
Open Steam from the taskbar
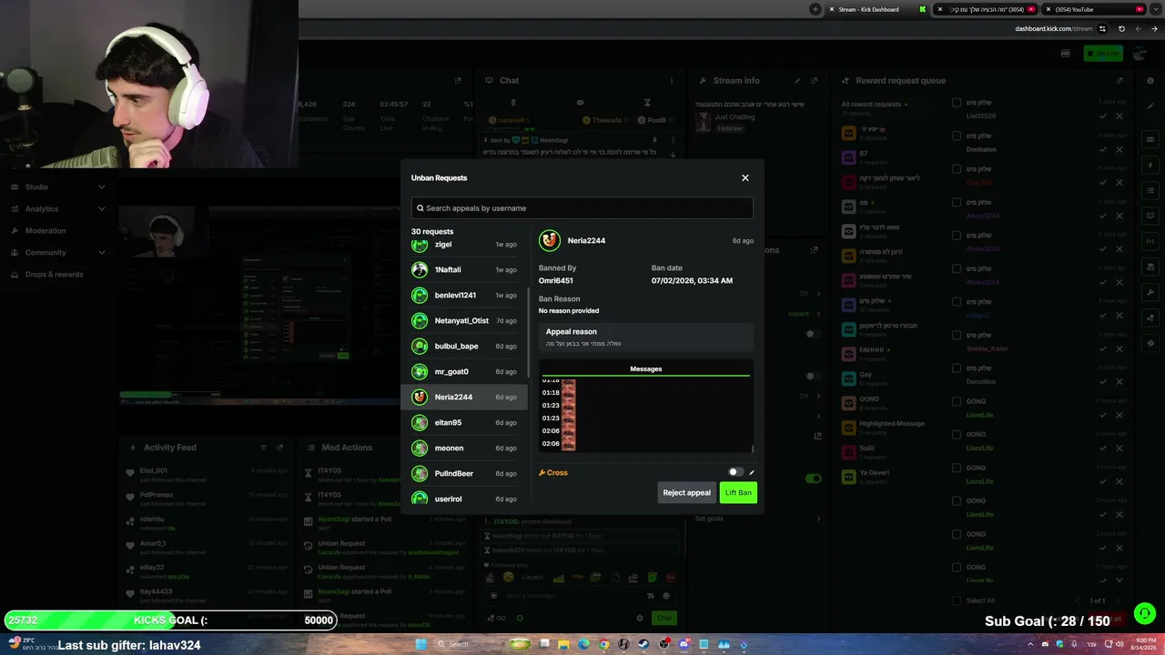(643, 645)
